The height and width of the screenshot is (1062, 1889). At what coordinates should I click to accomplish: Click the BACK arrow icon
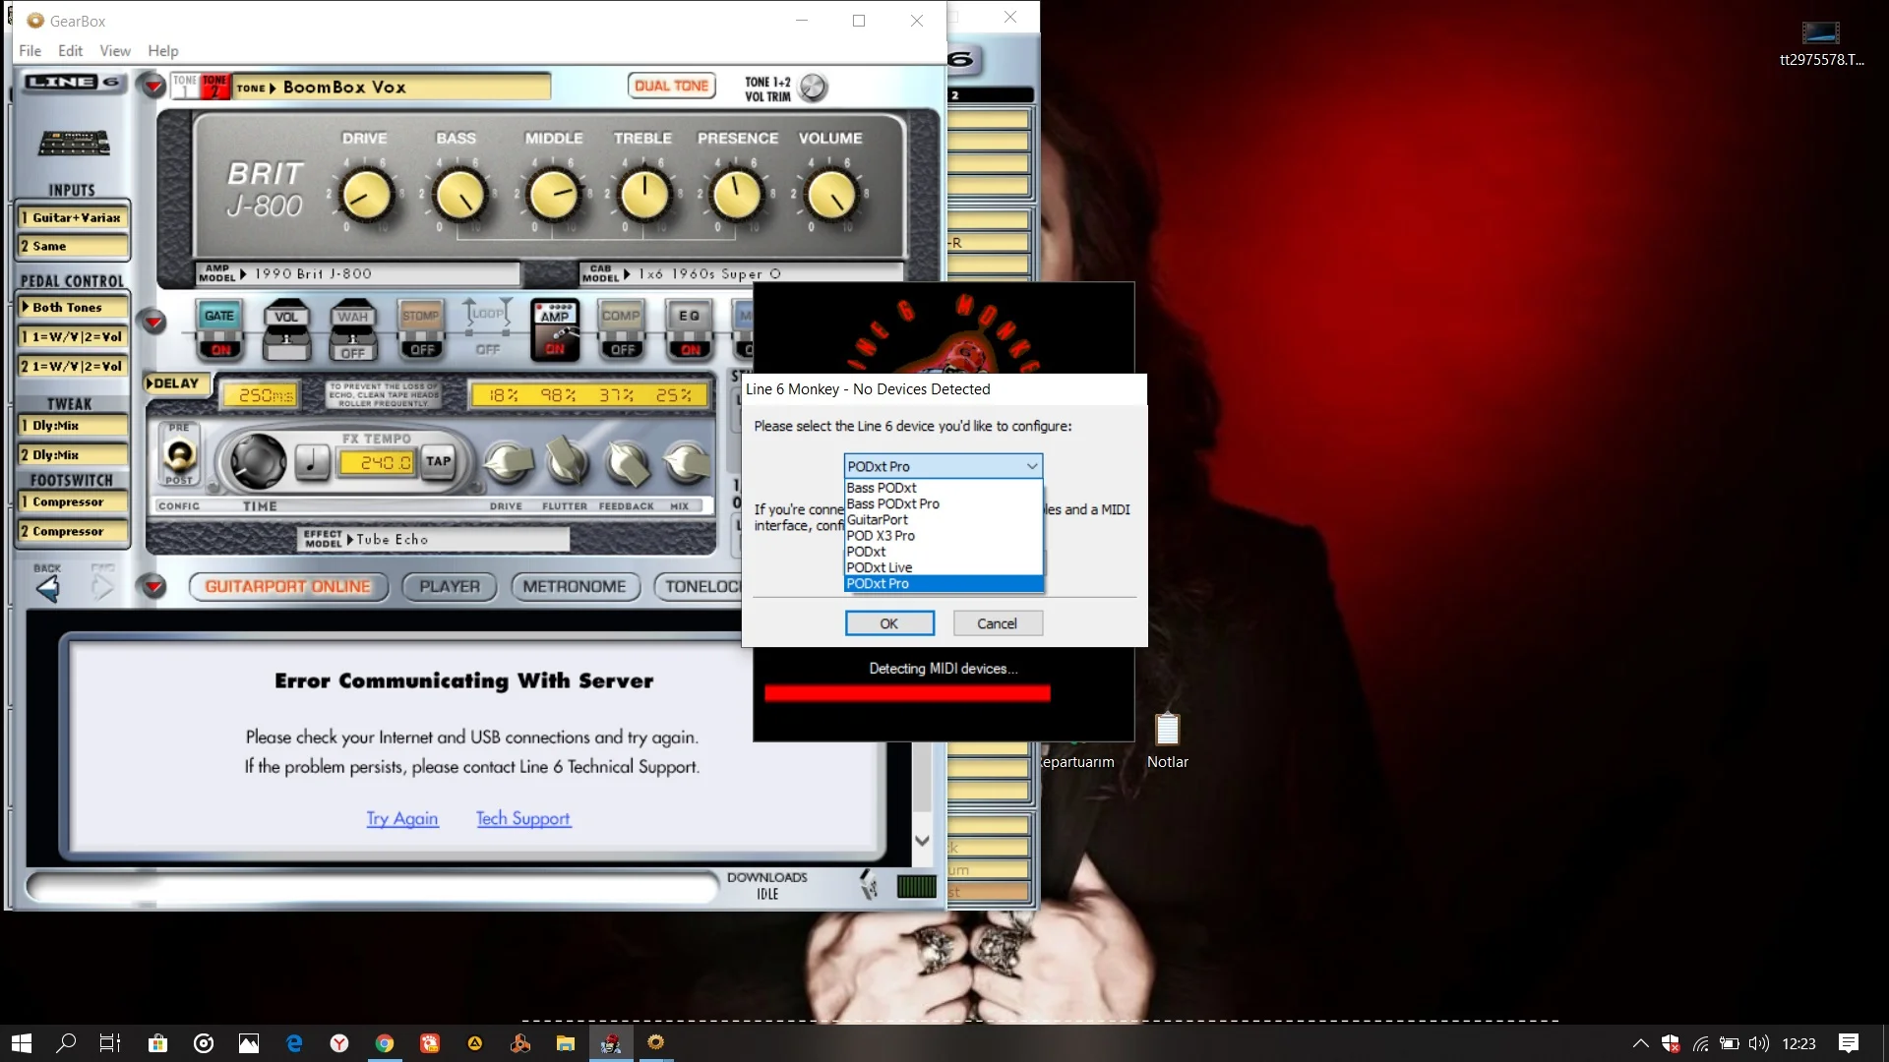point(47,588)
